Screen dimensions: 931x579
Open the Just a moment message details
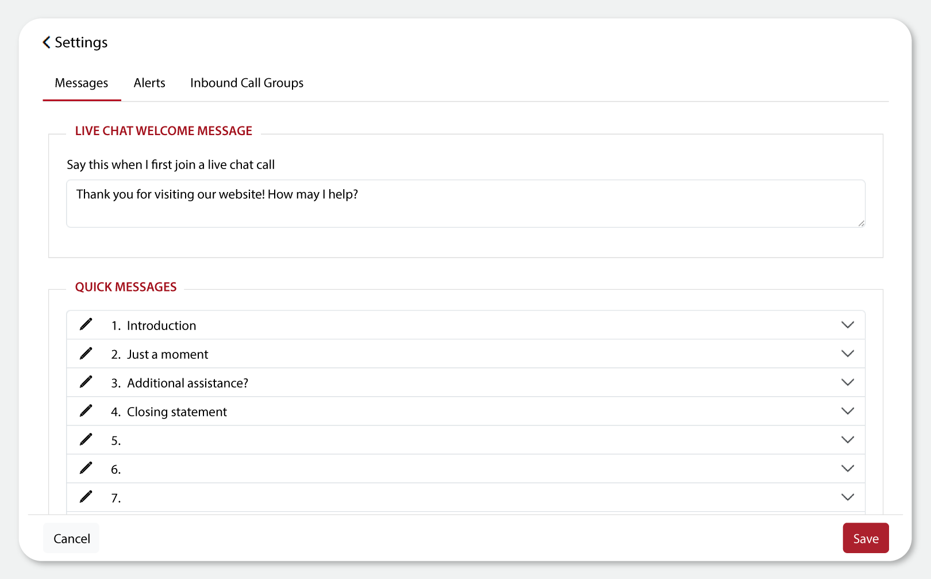click(848, 353)
